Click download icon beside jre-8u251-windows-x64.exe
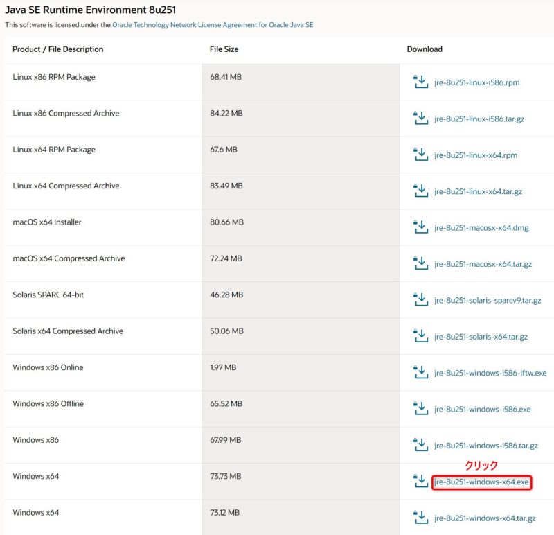The width and height of the screenshot is (554, 535). coord(420,482)
